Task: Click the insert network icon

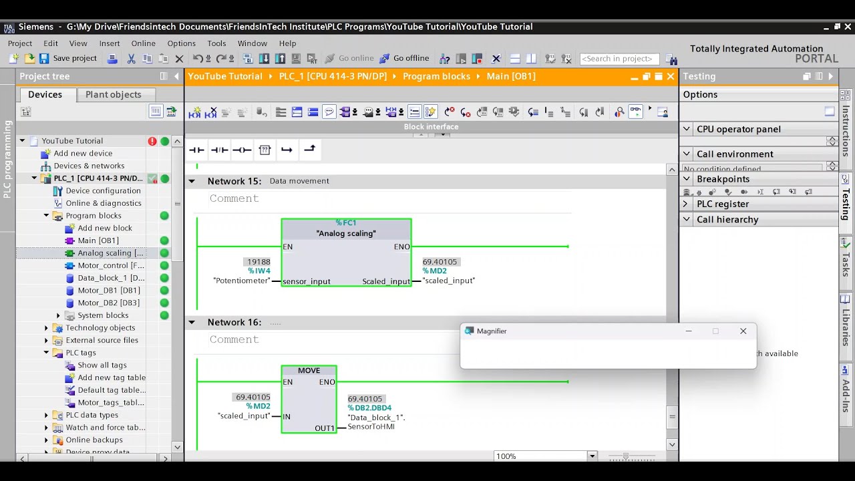Action: pyautogui.click(x=194, y=112)
